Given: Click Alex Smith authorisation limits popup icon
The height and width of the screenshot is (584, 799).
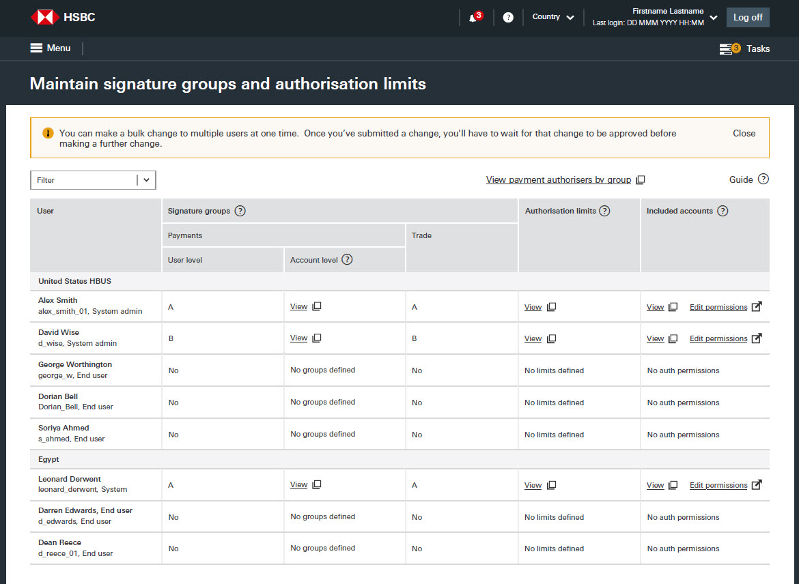Looking at the screenshot, I should click(551, 307).
